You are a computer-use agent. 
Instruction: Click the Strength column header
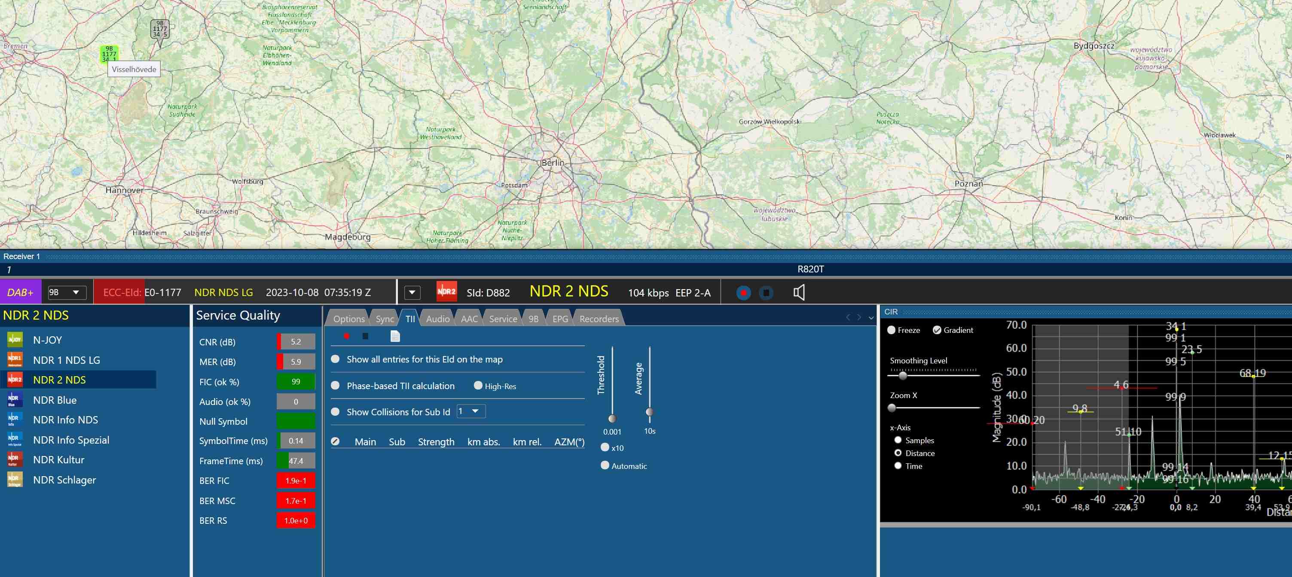click(436, 442)
